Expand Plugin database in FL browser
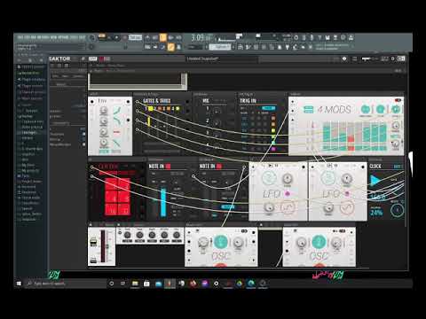This screenshot has height=319, width=426. [30, 80]
